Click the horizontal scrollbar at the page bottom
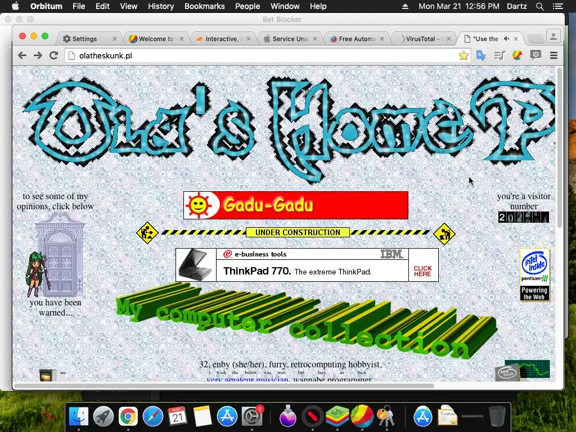The height and width of the screenshot is (432, 576). [x=224, y=386]
